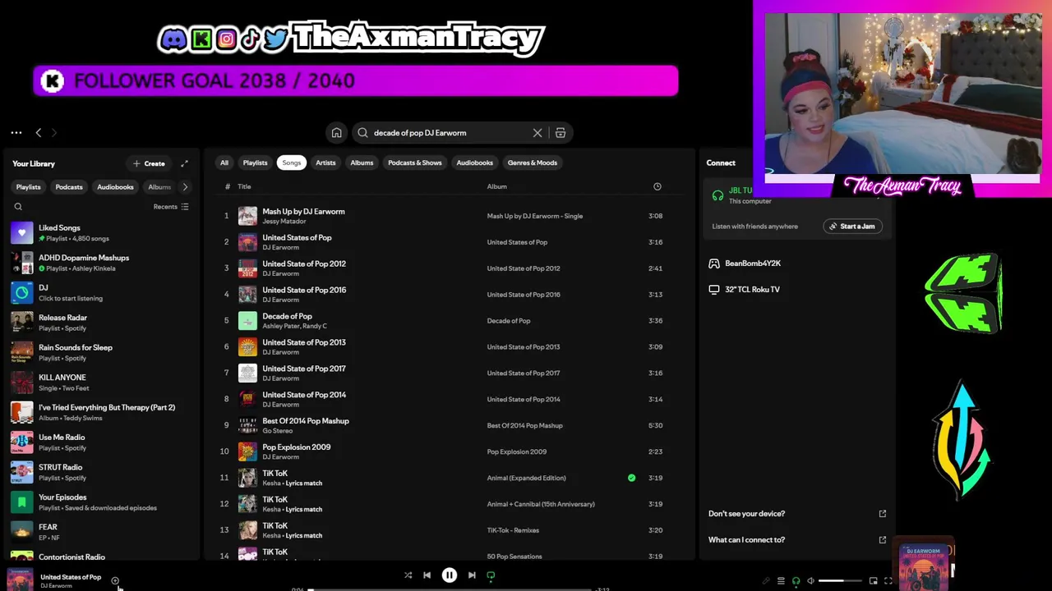
Task: Open Rain Sounds for Sleep playlist
Action: [x=101, y=353]
